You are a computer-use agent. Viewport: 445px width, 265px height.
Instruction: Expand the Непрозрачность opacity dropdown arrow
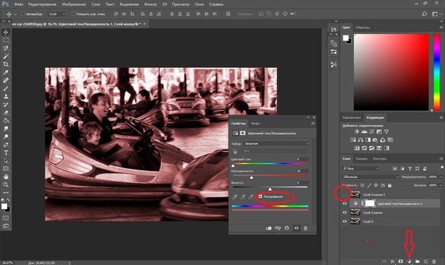coord(441,177)
